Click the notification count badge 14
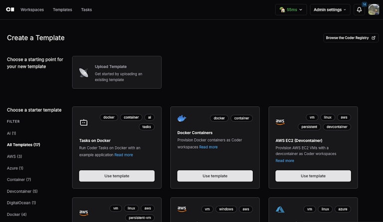 click(364, 4)
